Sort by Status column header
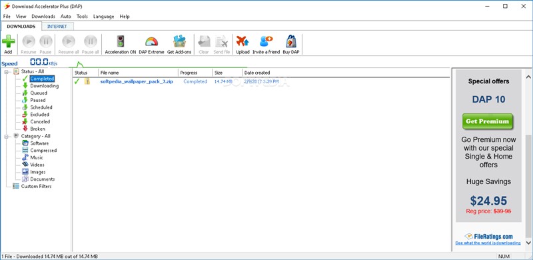The width and height of the screenshot is (533, 260). pyautogui.click(x=85, y=73)
